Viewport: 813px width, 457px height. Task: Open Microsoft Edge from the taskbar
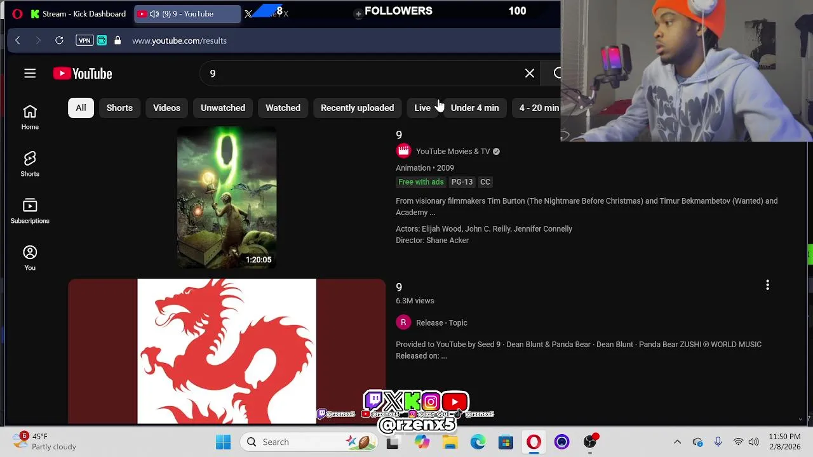point(478,442)
